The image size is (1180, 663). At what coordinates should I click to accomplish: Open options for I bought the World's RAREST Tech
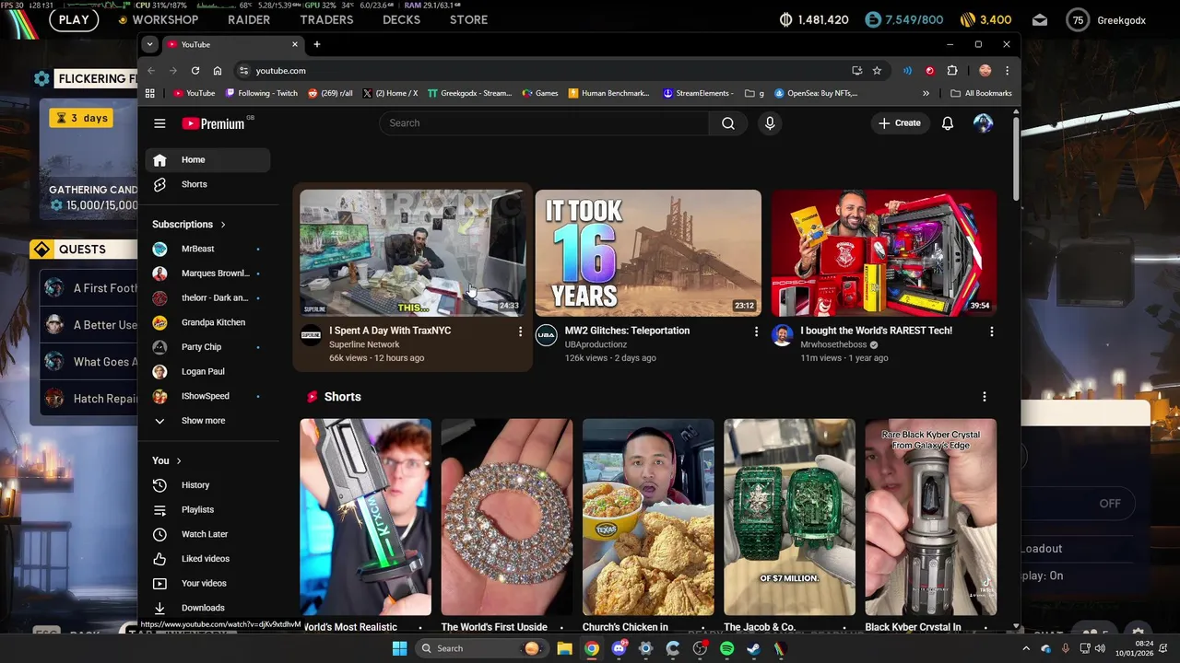992,331
